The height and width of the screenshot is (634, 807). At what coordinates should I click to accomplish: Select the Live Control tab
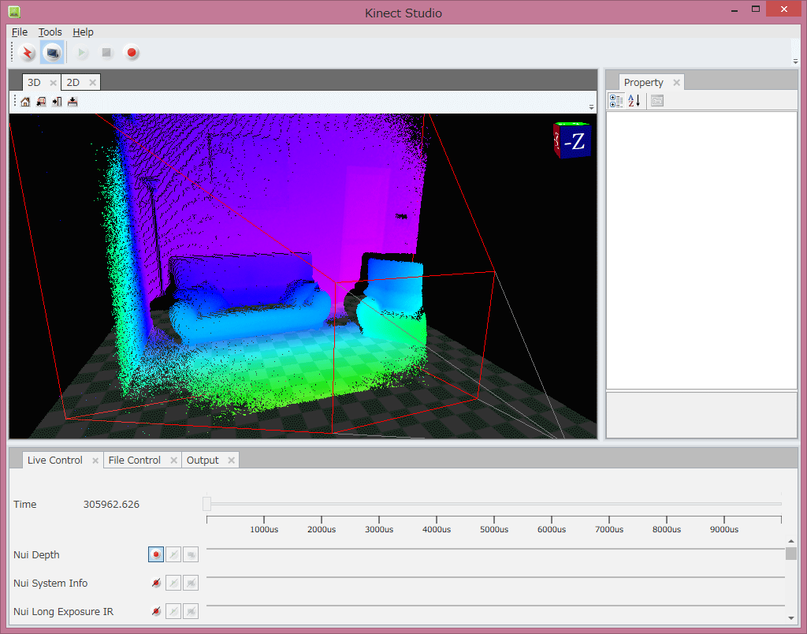[x=55, y=460]
